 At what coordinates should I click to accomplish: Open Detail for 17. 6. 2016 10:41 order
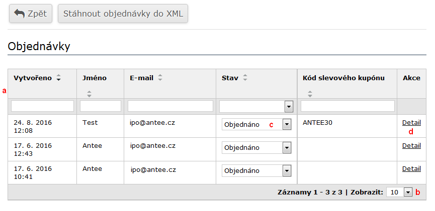point(411,169)
